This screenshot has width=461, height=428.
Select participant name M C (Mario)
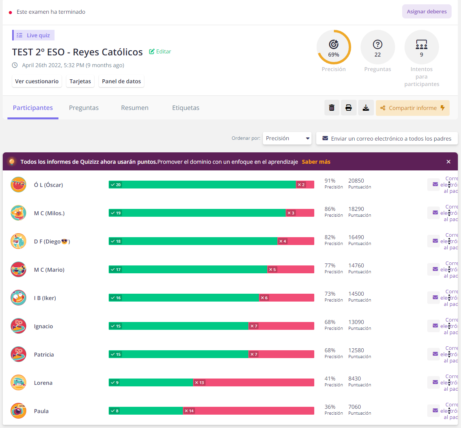49,270
